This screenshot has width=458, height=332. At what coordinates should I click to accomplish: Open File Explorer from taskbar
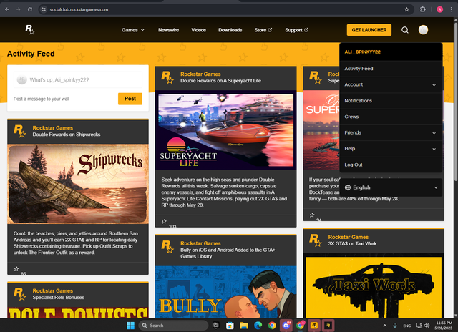244,326
